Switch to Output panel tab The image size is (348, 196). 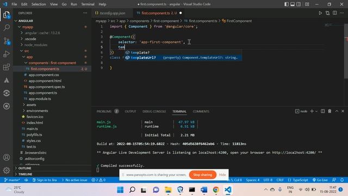[130, 111]
